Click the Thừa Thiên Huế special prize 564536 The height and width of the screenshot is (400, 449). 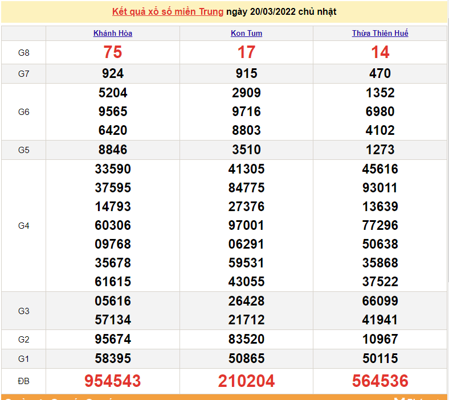coord(380,381)
